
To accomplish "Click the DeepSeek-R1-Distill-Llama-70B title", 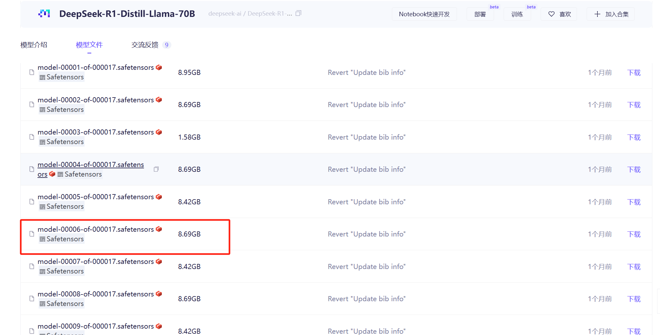I will coord(127,14).
